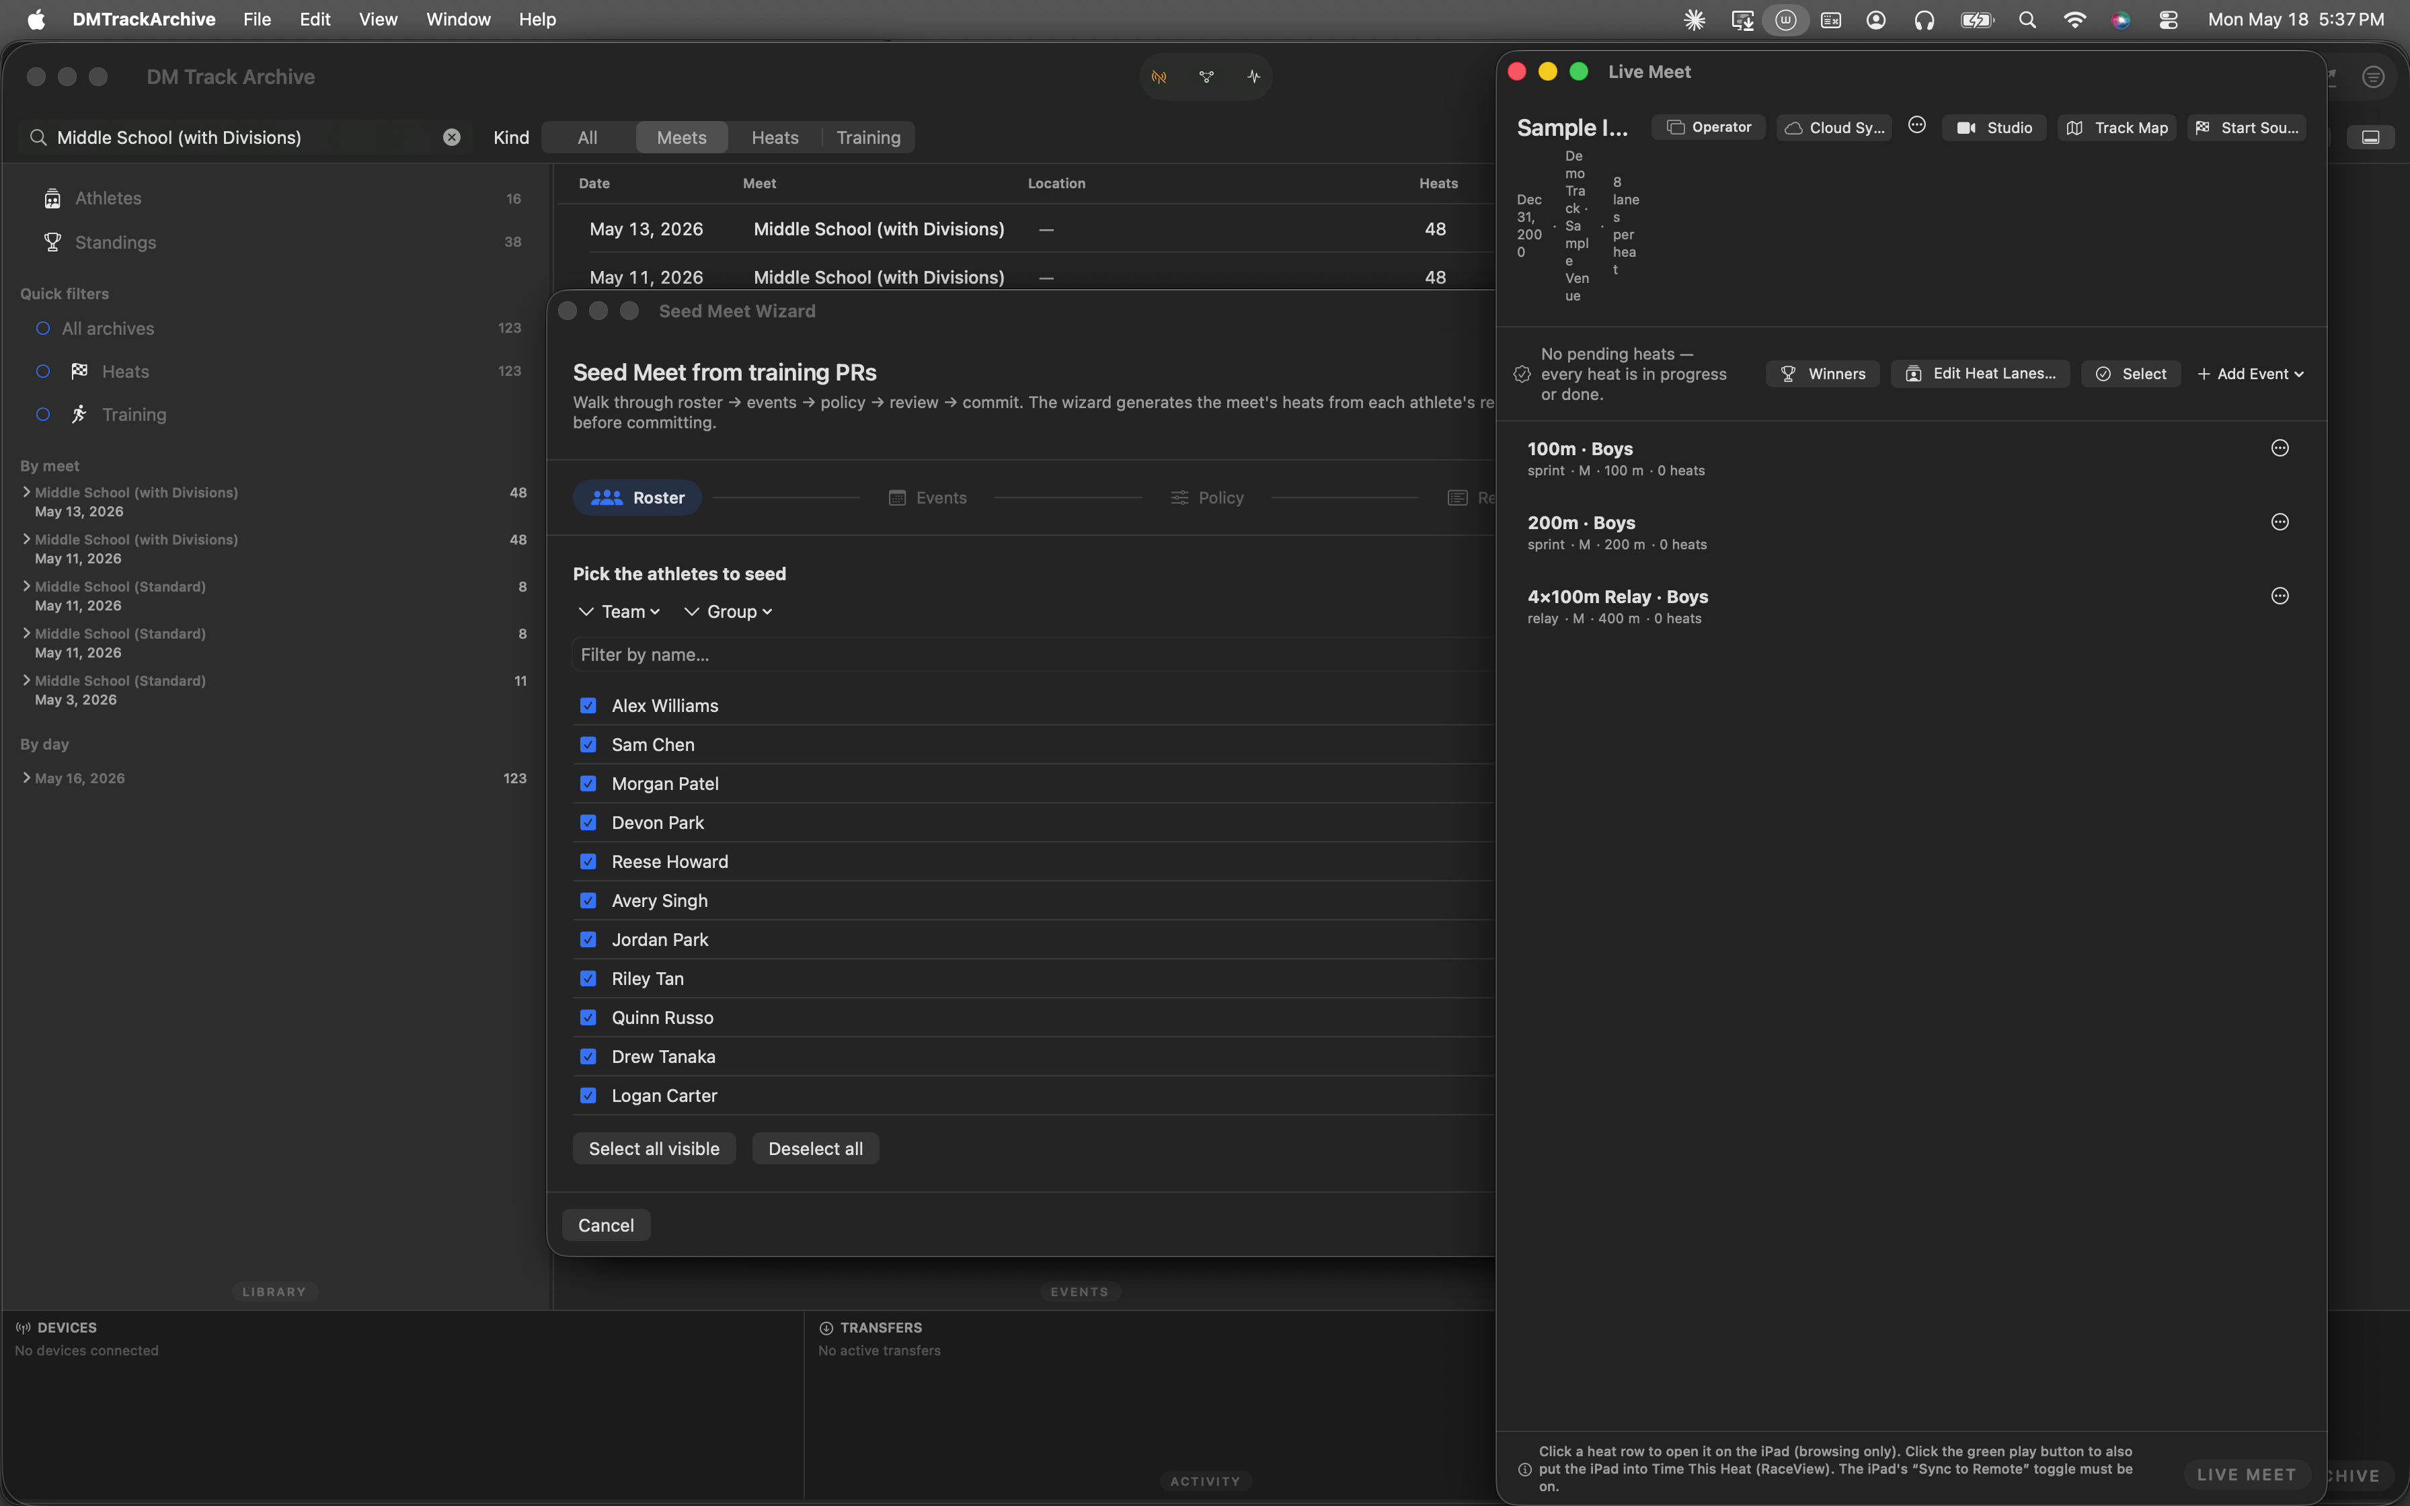Click the Cancel button in the wizard
The height and width of the screenshot is (1506, 2410).
click(605, 1225)
